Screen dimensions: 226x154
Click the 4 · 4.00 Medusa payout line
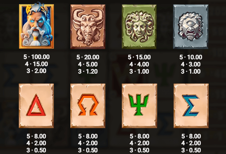tap(139, 64)
